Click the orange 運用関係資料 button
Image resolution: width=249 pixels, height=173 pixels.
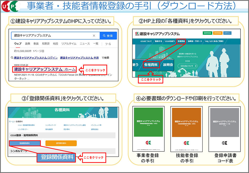click(x=61, y=143)
